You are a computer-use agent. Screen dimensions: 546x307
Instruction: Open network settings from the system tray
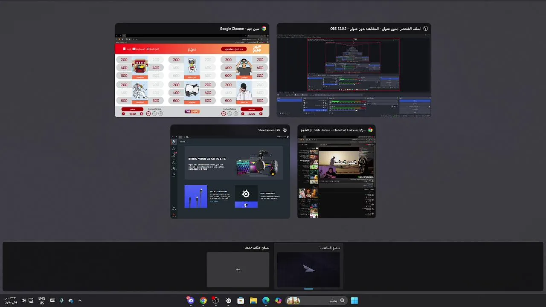pos(31,301)
